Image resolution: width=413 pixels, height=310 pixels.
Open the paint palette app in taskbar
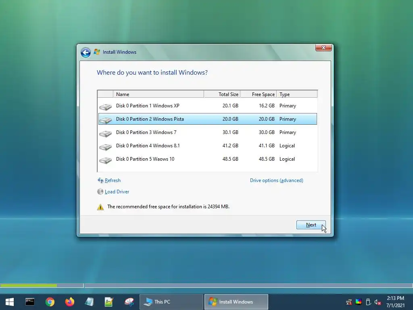coord(129,302)
